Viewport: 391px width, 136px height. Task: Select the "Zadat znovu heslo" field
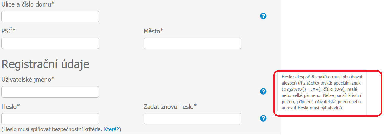[x=193, y=119]
